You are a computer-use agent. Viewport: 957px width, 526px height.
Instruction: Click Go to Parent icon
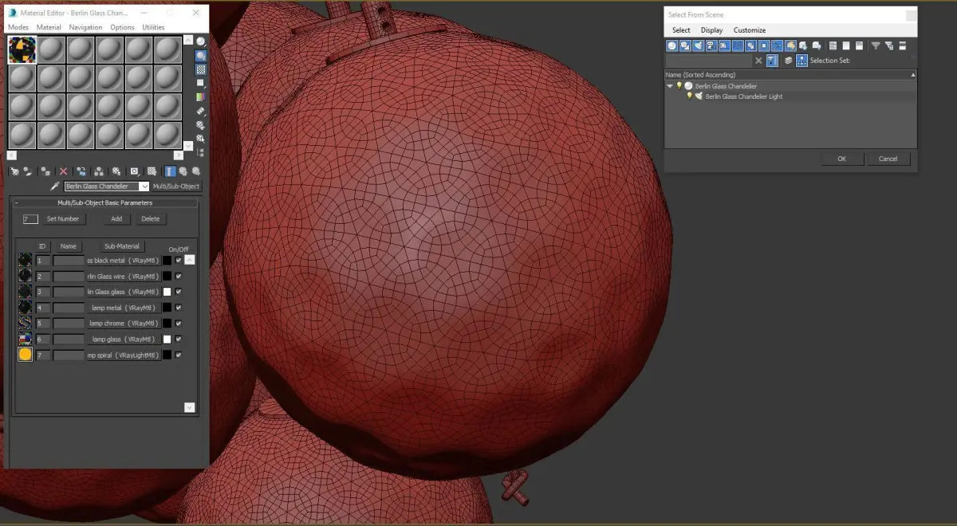click(183, 171)
